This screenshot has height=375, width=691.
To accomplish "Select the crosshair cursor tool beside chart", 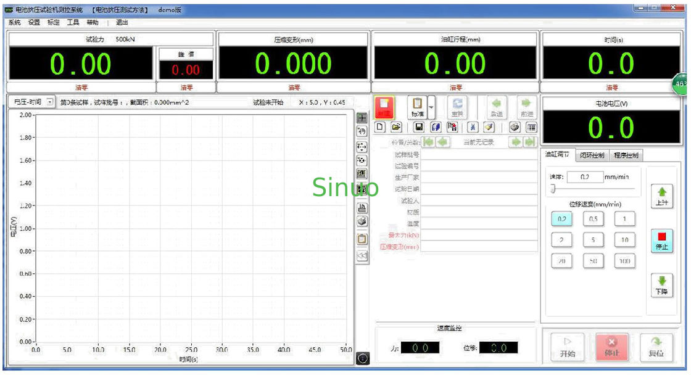I will (362, 117).
